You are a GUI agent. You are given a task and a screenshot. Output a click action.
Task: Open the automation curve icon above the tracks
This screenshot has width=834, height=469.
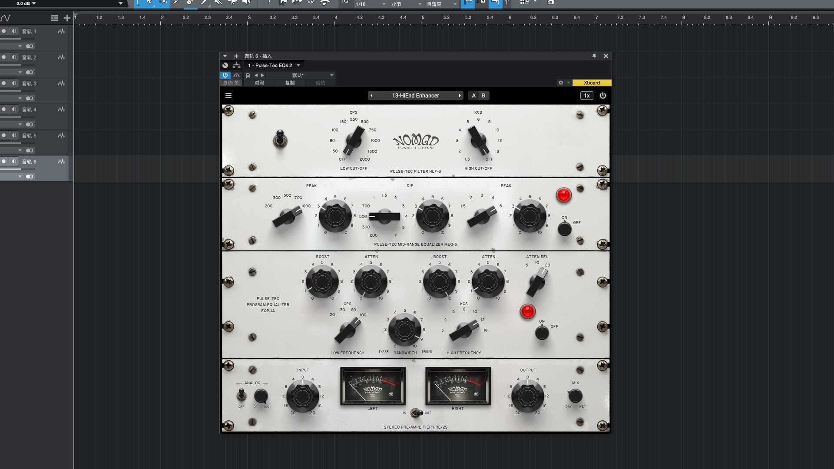click(x=6, y=18)
